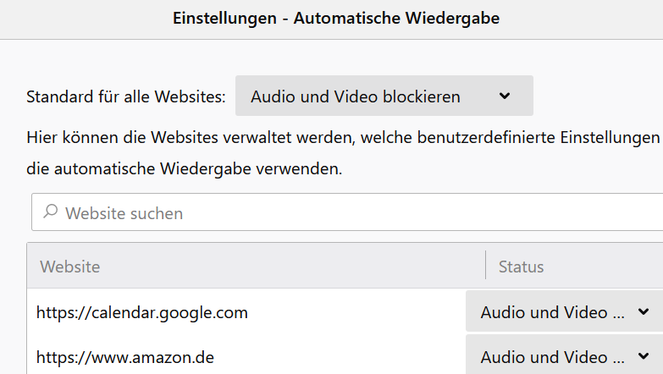Click the "Audio und Video ..." text for calendar.google.com
The width and height of the screenshot is (663, 374).
coord(544,312)
